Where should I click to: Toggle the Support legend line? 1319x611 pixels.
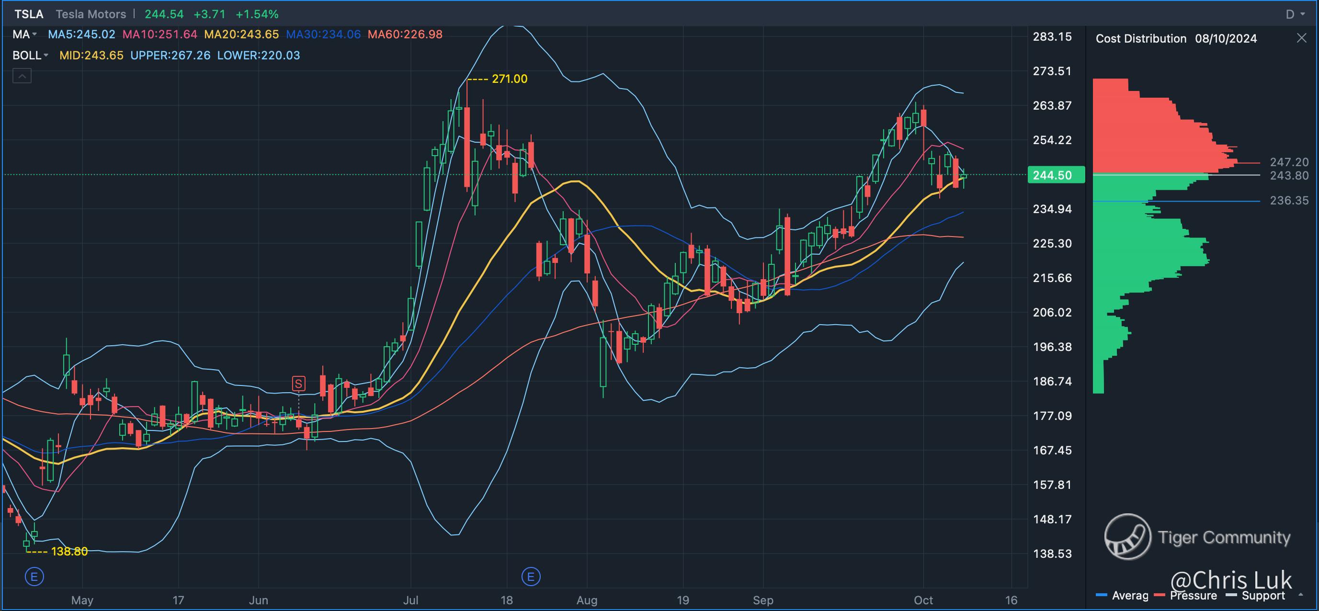[1256, 596]
